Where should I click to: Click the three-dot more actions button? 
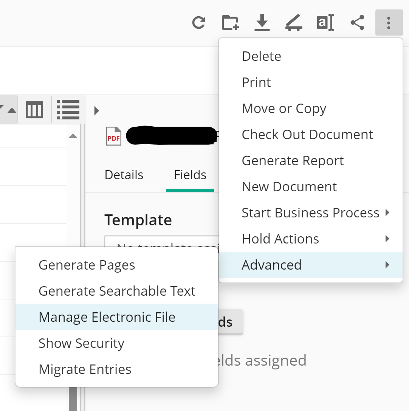click(x=389, y=23)
